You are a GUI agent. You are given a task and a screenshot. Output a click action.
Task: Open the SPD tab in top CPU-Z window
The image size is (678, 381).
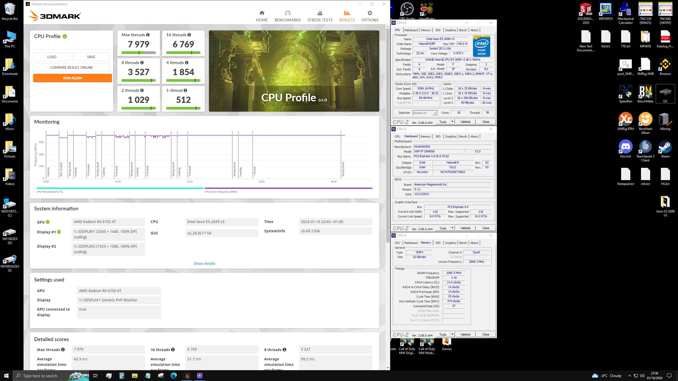(438, 30)
